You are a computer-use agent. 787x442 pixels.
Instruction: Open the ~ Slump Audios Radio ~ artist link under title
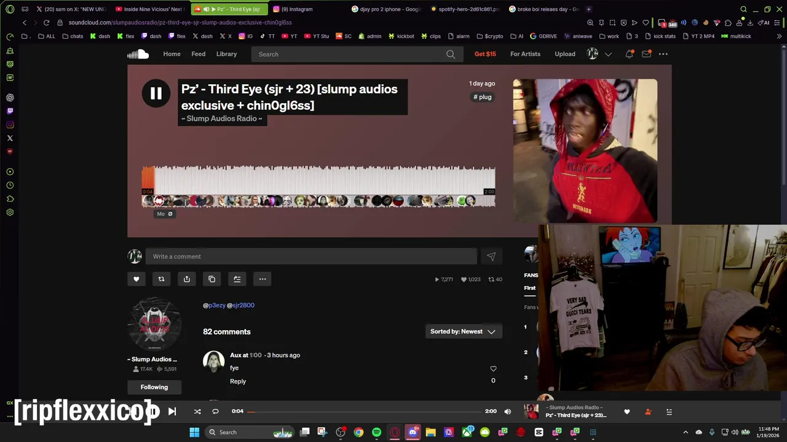tap(222, 118)
